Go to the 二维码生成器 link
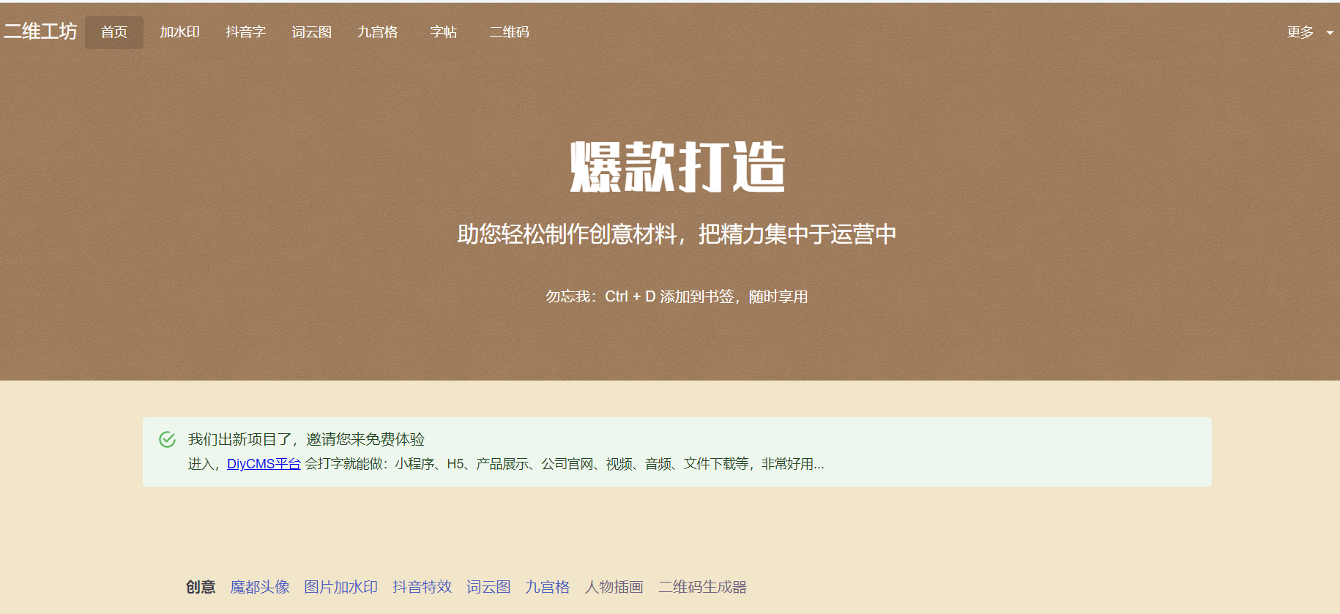Viewport: 1340px width, 614px height. [x=702, y=587]
